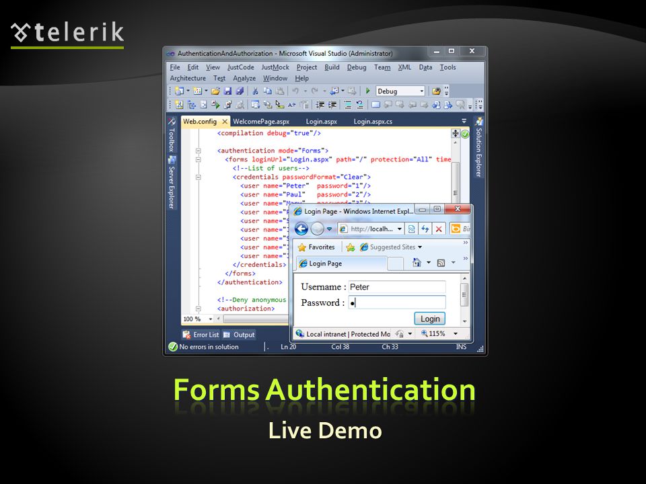Open the Output panel
The width and height of the screenshot is (646, 484).
239,335
